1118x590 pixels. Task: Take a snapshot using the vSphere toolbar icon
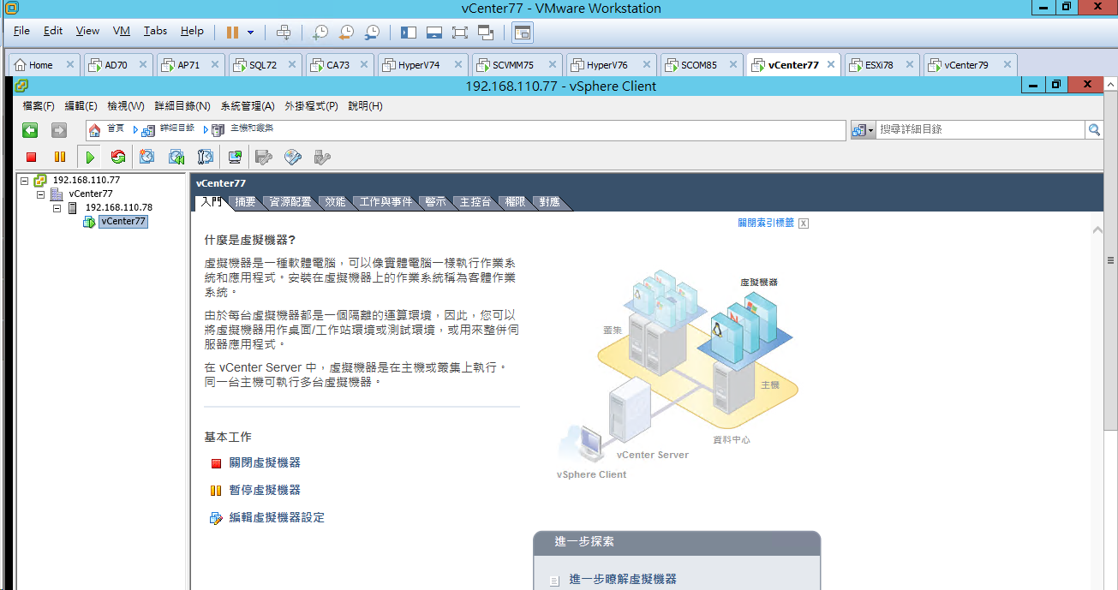point(147,157)
